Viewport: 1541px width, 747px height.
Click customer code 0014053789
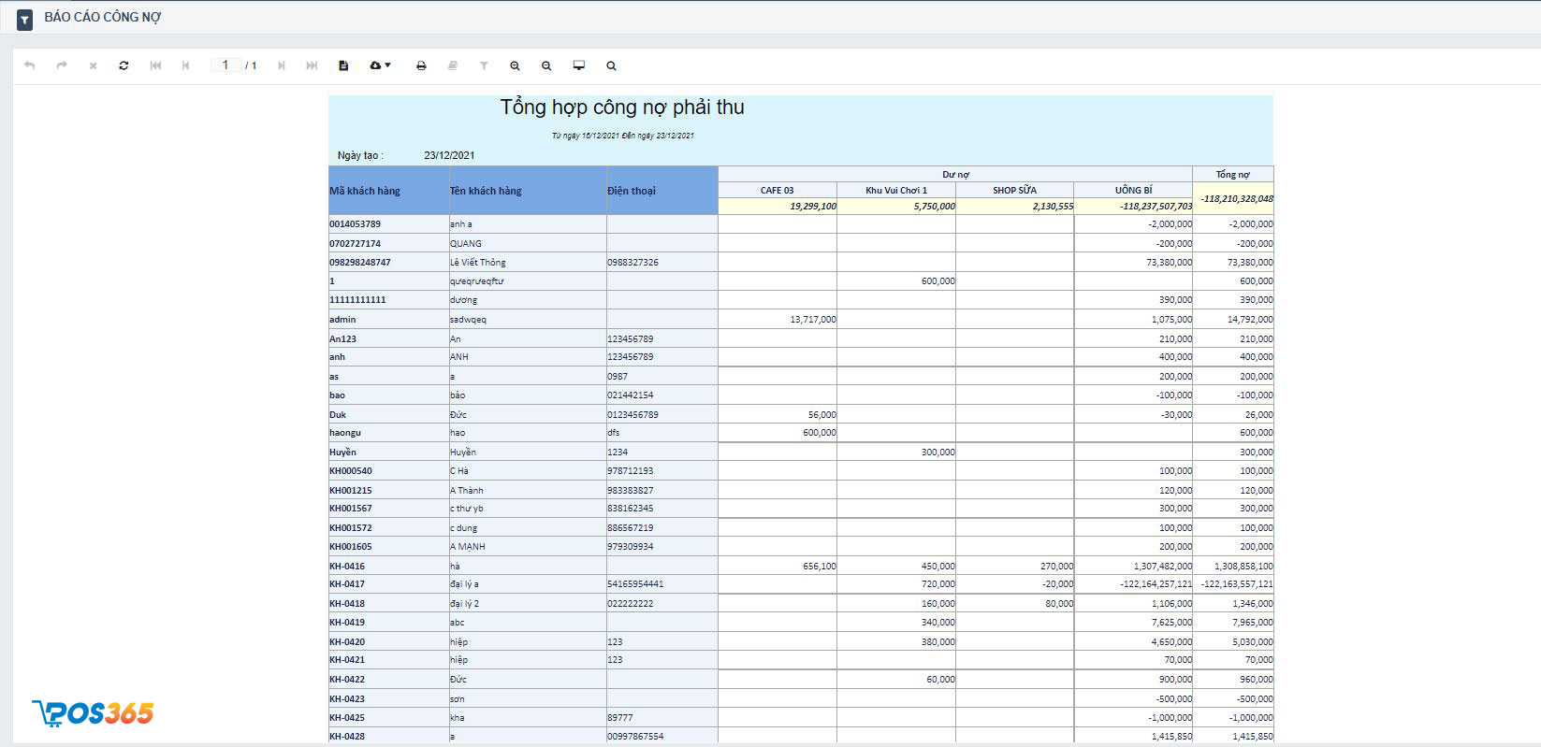[x=356, y=224]
